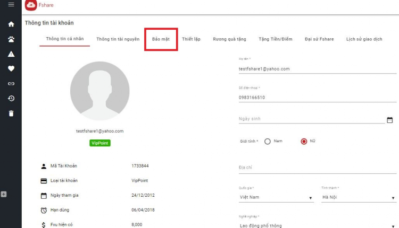Select the Nữ gender radio button
The height and width of the screenshot is (228, 399).
[x=304, y=141]
